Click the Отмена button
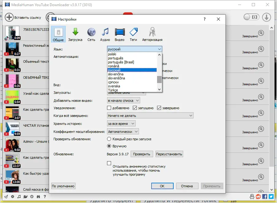This screenshot has height=203, width=277. point(187,186)
